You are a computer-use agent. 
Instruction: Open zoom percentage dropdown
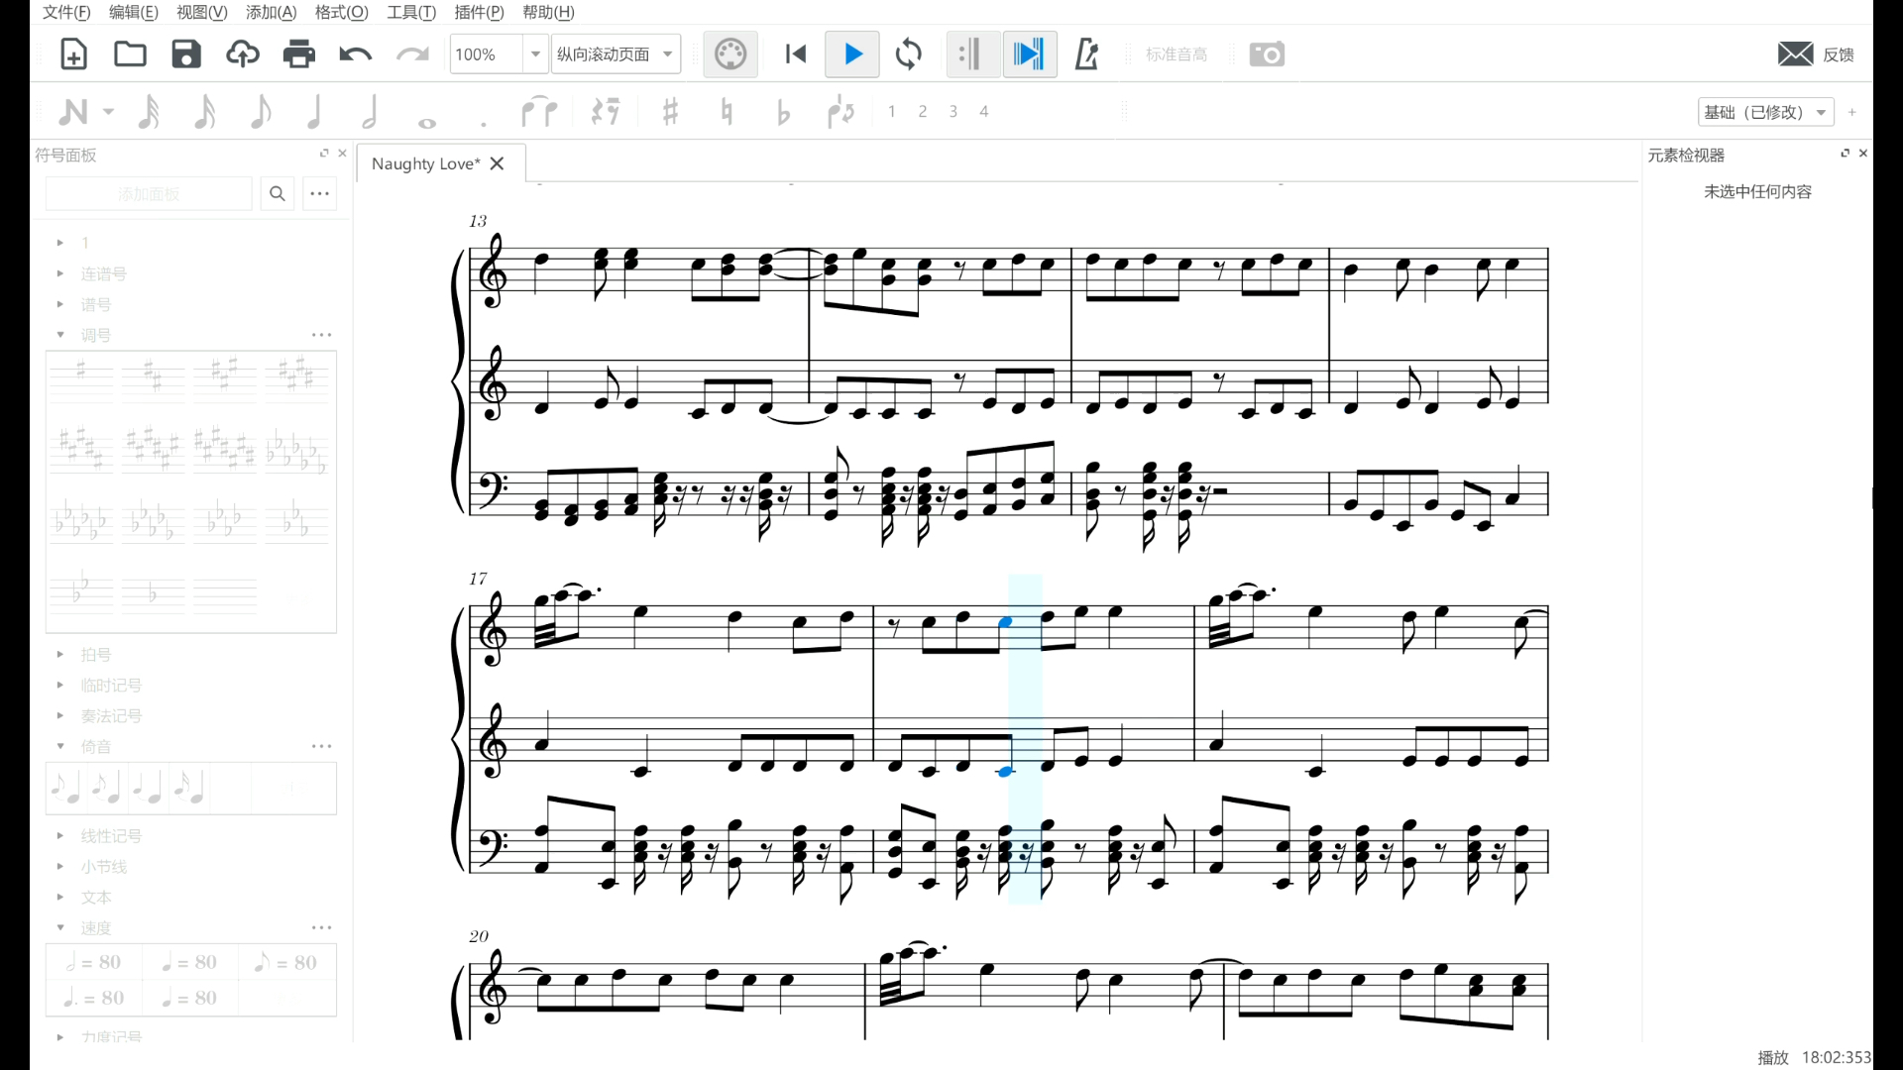[x=535, y=54]
